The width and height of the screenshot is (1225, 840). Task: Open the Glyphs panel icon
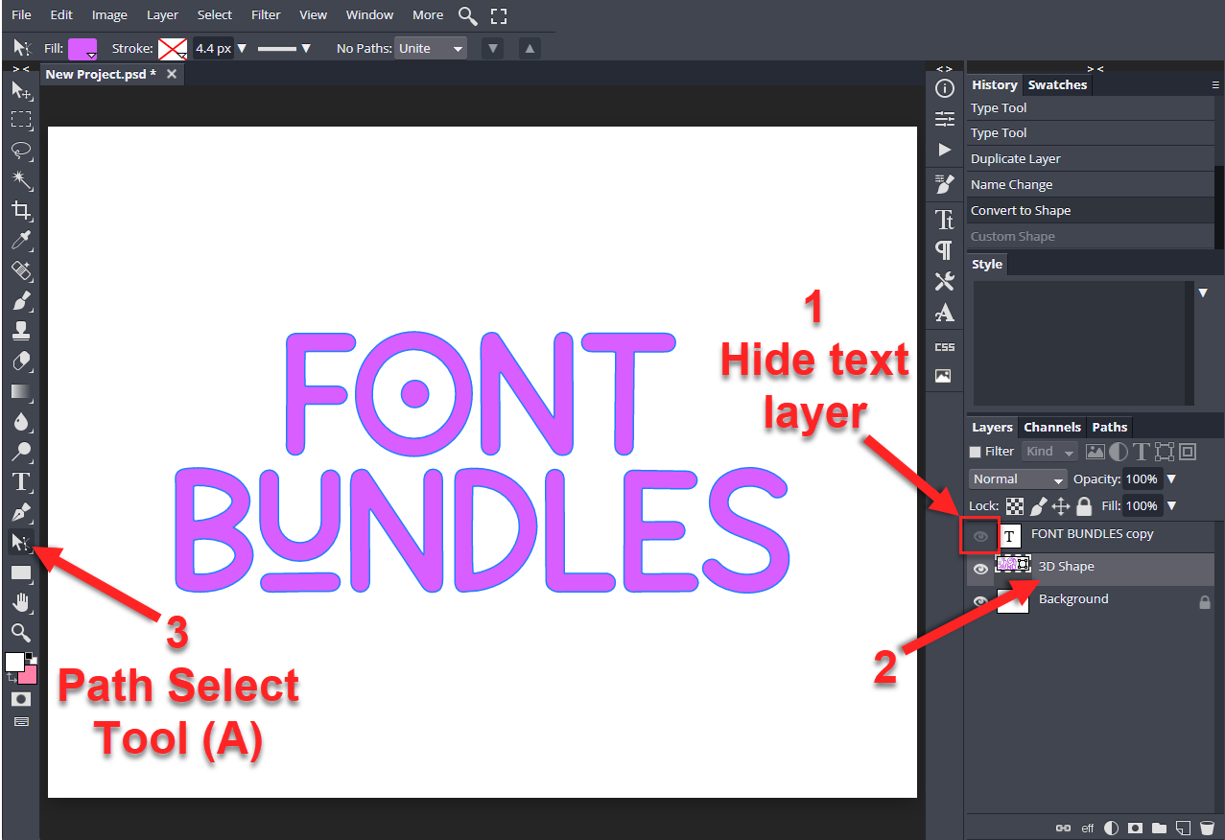click(x=945, y=313)
